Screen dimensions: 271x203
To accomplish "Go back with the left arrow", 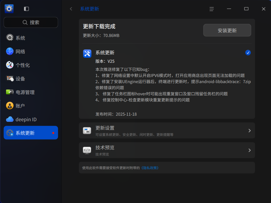I will (71, 9).
